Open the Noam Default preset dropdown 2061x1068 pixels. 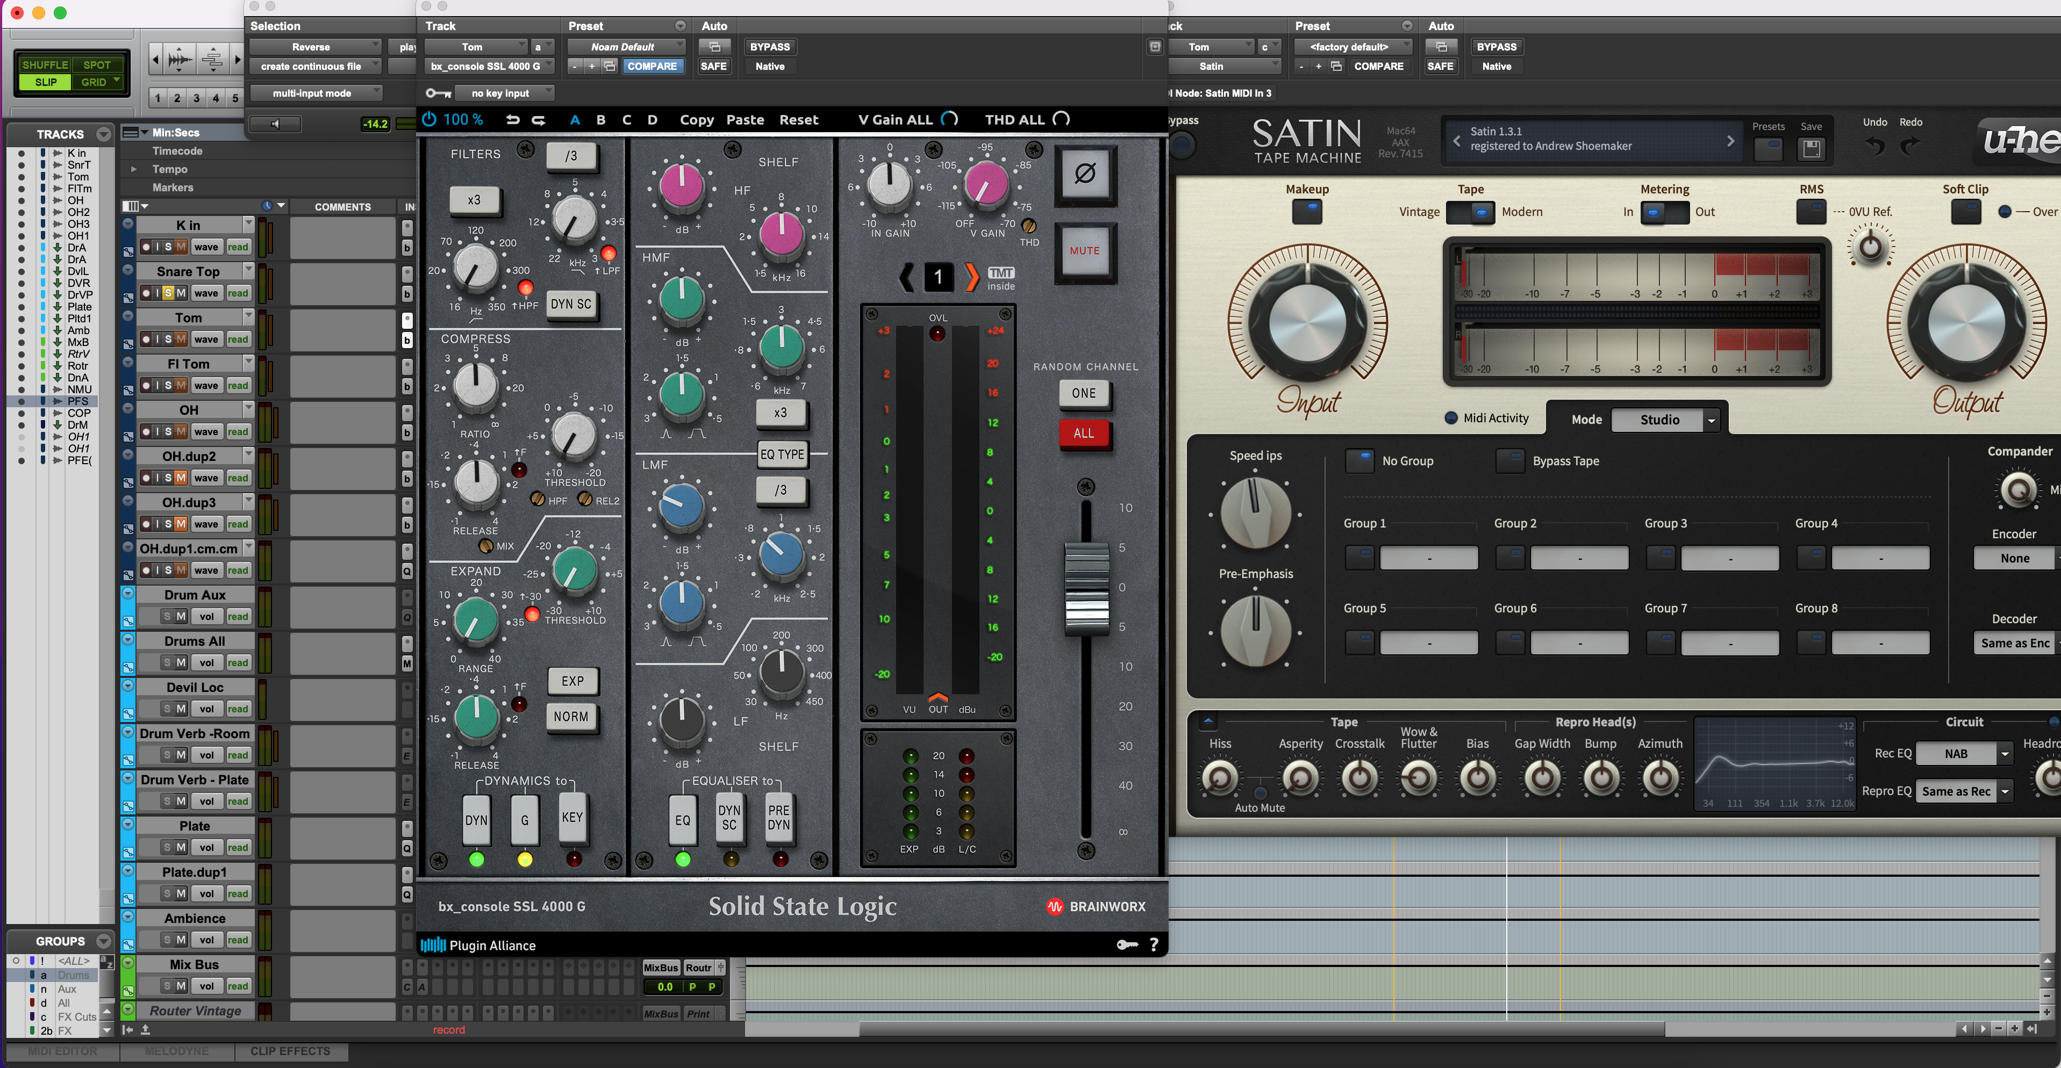pos(626,47)
